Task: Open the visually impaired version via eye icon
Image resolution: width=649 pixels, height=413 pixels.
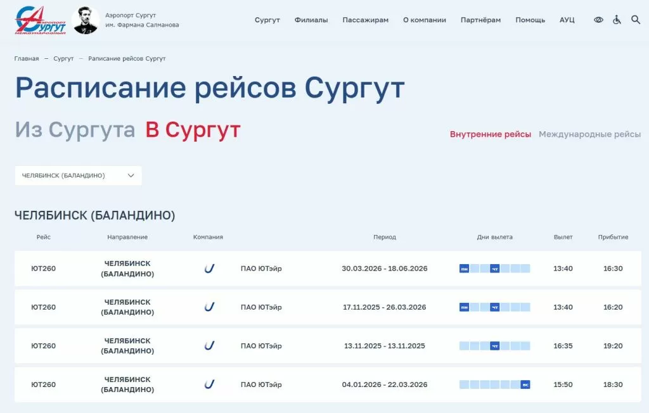Action: pos(598,20)
